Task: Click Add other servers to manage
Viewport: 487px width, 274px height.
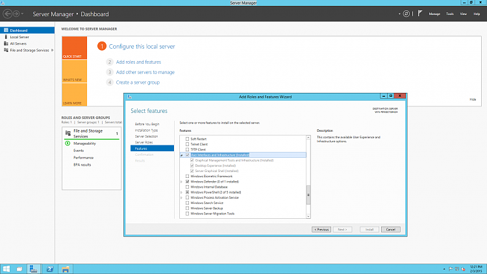Action: coord(145,72)
